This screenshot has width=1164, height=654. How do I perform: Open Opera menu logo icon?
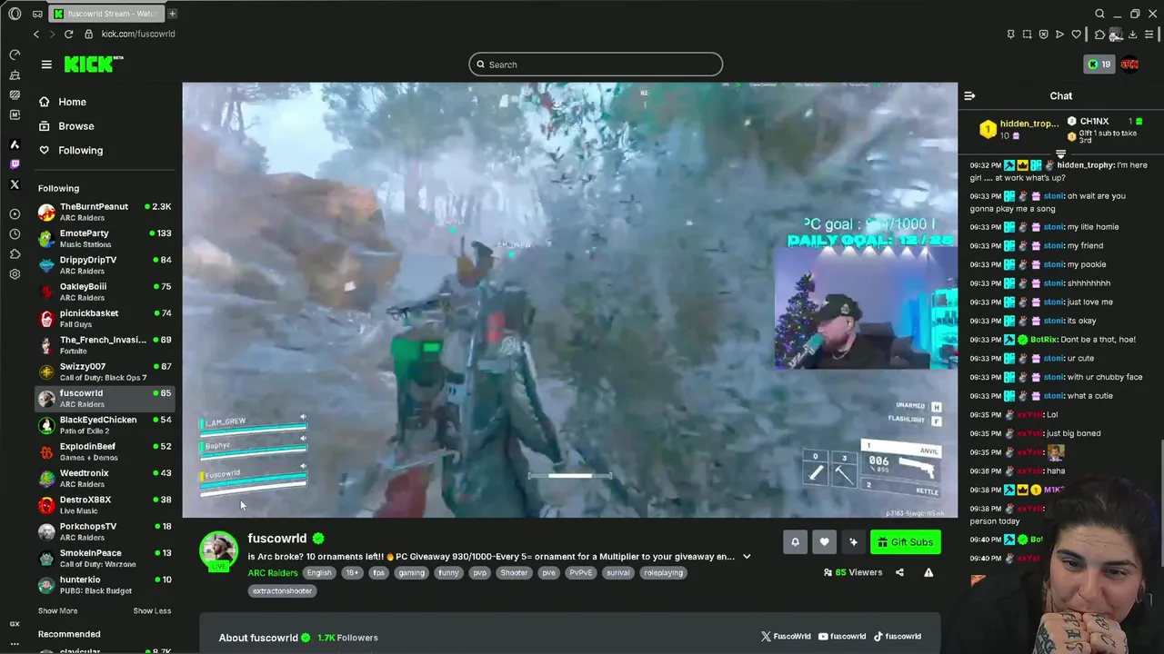(x=15, y=14)
